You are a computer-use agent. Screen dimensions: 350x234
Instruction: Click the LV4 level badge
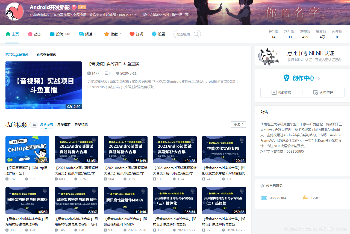(82, 7)
